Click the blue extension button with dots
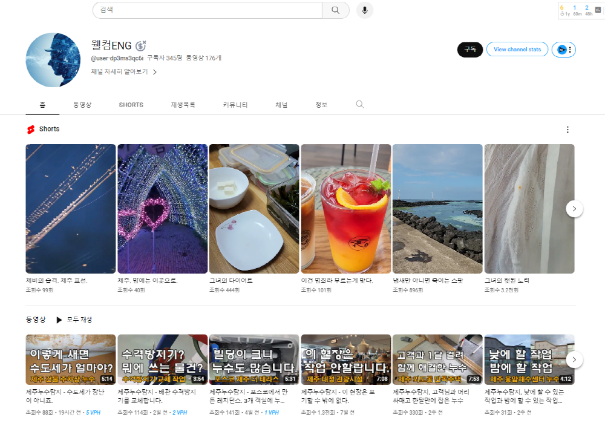Viewport: 605px width, 437px height. pyautogui.click(x=564, y=50)
